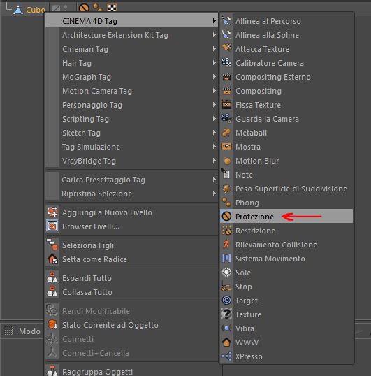Expand the Motion Camera Tag submenu arrow
The image size is (371, 376).
(x=214, y=91)
